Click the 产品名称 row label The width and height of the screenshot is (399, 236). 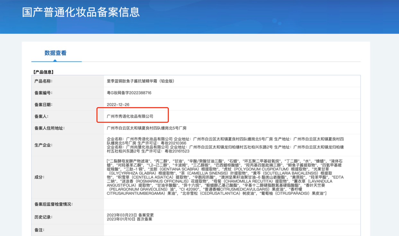point(43,81)
